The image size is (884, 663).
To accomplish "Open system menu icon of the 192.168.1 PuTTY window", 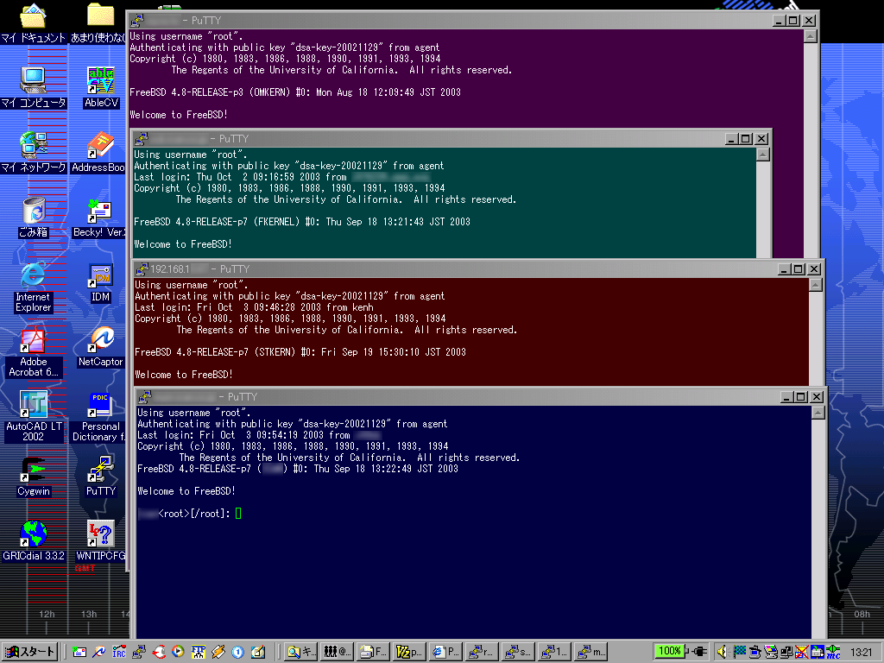I will tap(142, 269).
